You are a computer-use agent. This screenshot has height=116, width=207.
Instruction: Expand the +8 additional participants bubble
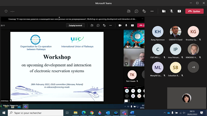193,67
